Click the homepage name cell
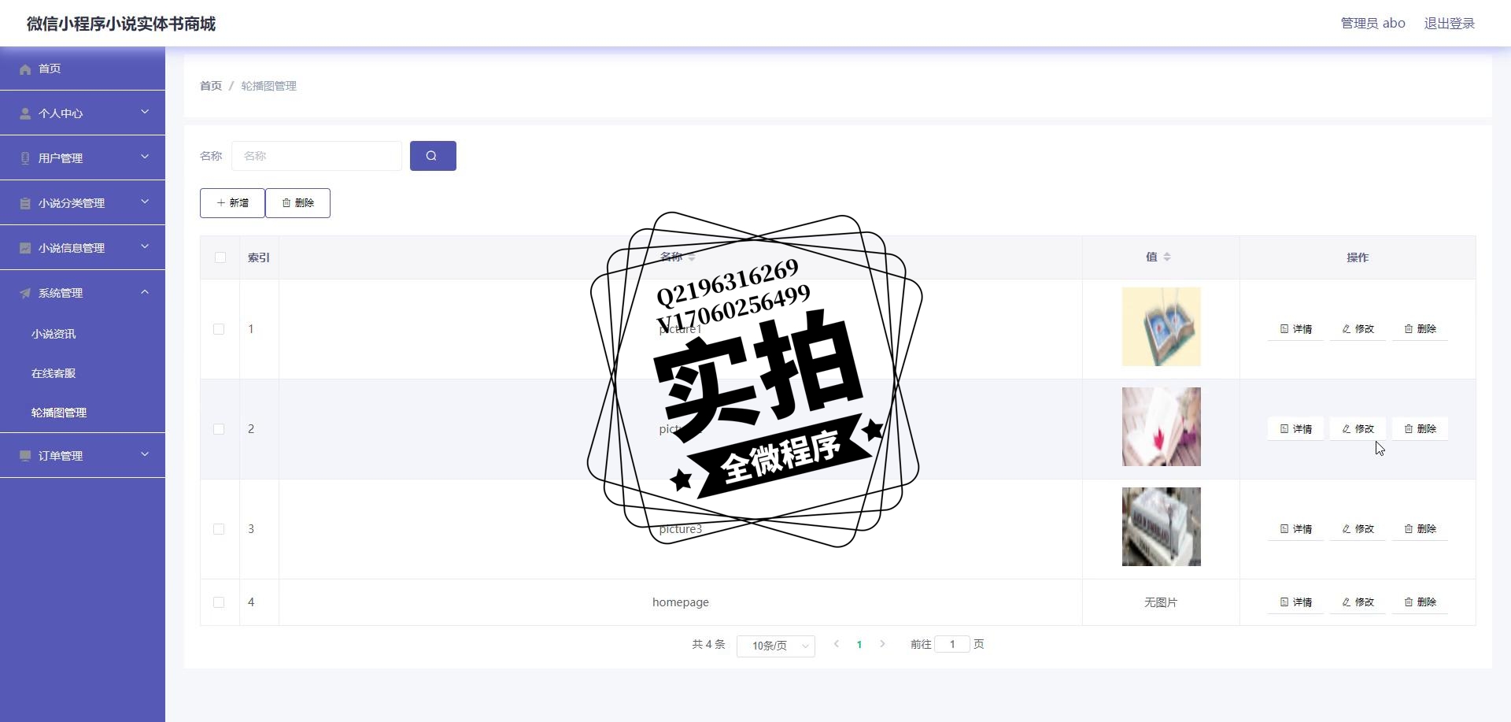The height and width of the screenshot is (722, 1511). click(x=681, y=602)
